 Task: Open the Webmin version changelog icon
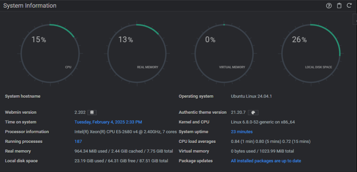click(92, 112)
